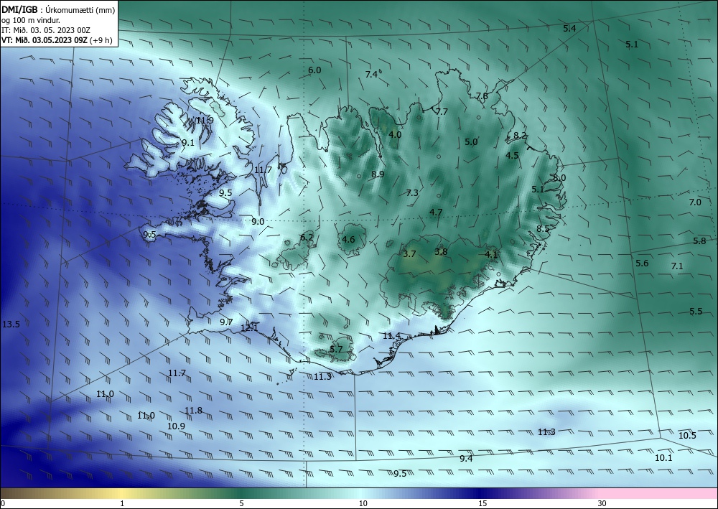Click the 10.5 value on the map
The height and width of the screenshot is (509, 718).
pos(687,435)
